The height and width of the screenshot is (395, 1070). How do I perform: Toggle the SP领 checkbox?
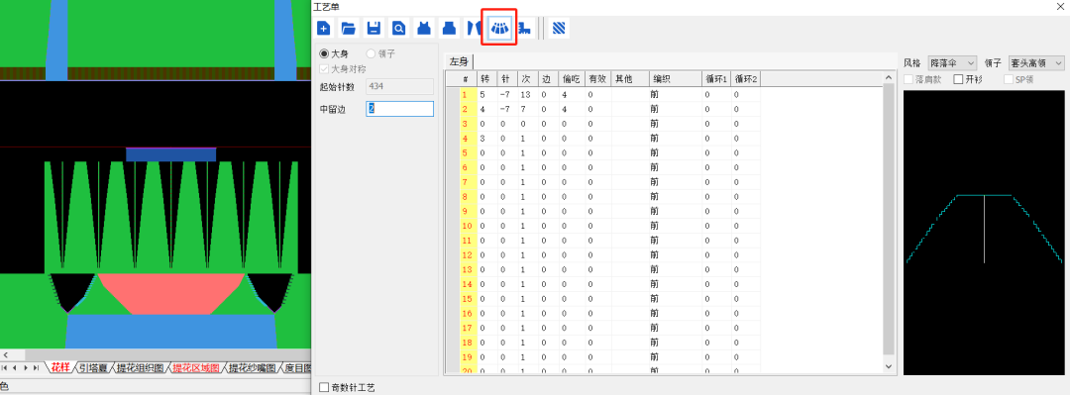point(1010,79)
